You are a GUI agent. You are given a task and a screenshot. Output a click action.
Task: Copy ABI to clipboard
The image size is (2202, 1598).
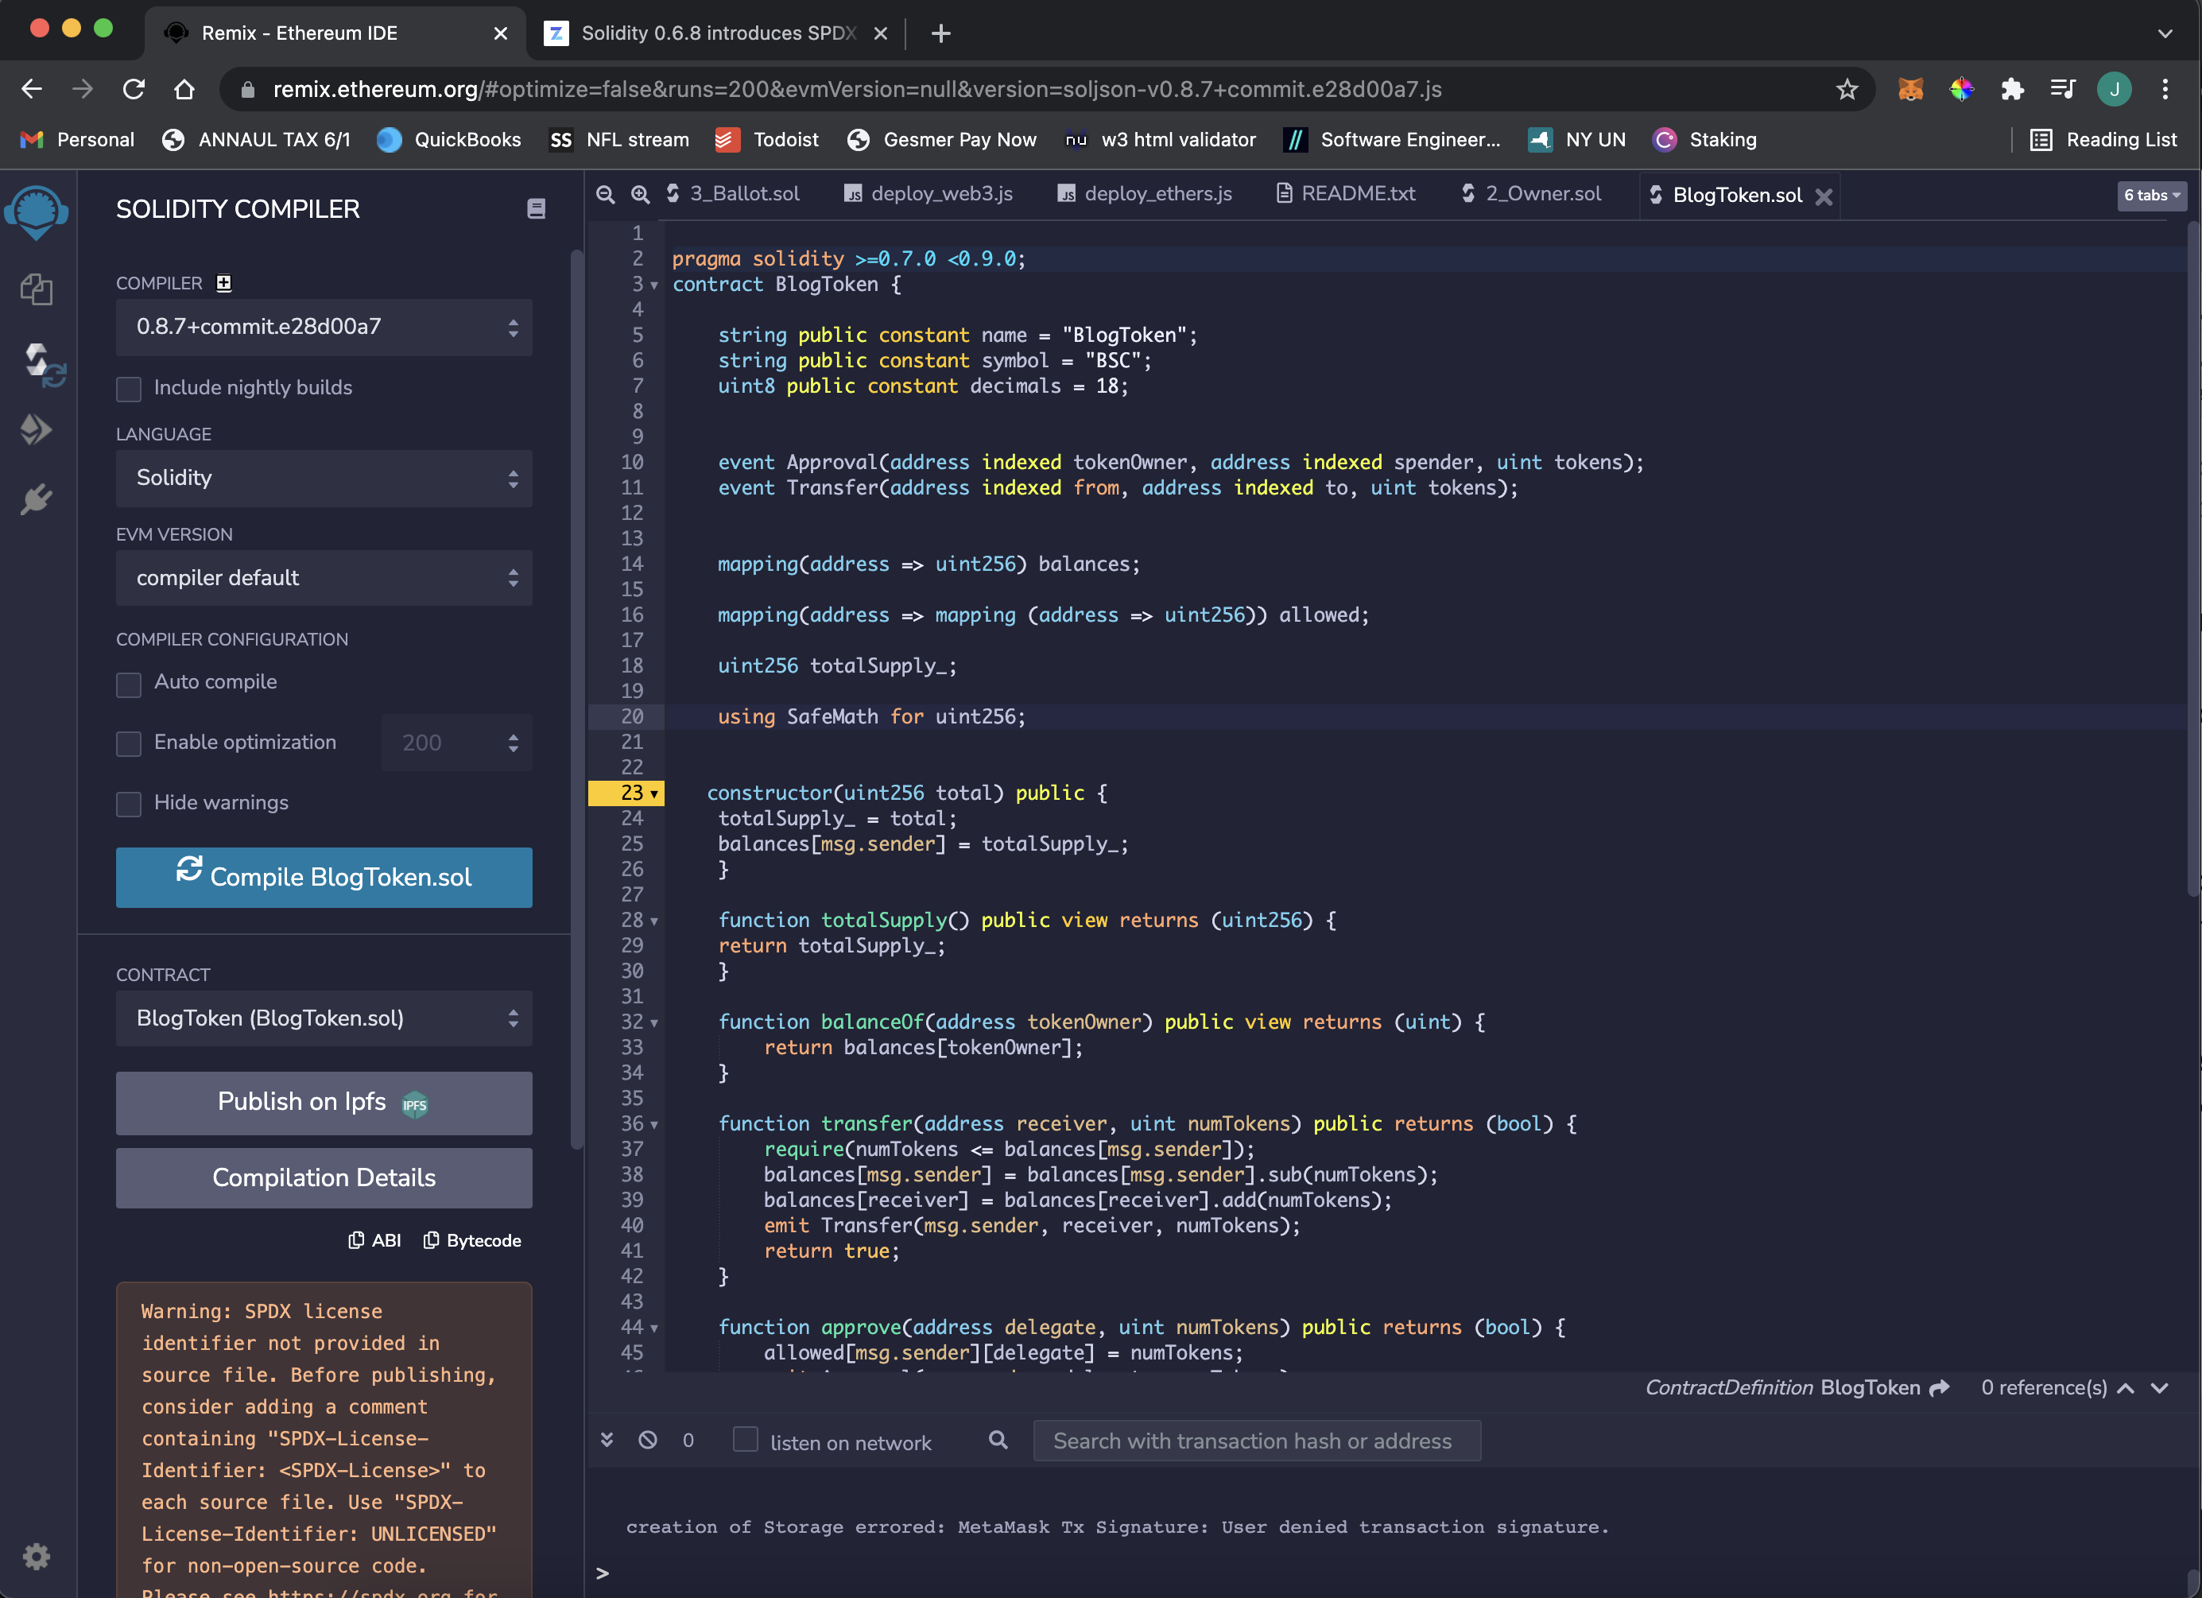[374, 1239]
